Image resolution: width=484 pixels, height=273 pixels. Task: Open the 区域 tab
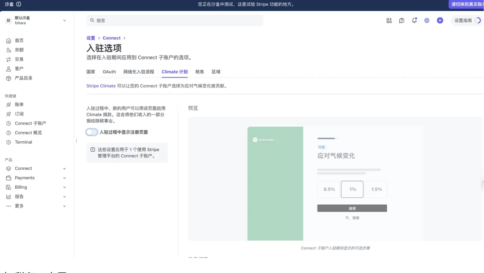216,72
